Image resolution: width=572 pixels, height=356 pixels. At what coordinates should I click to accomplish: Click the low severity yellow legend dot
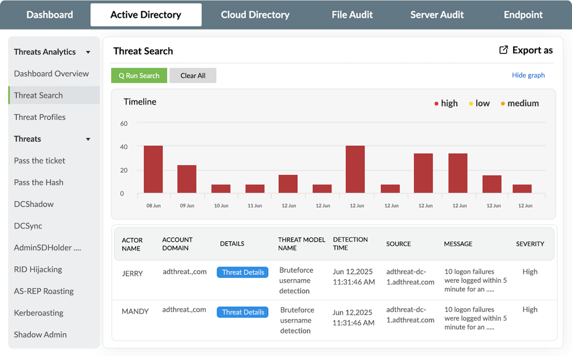(471, 104)
